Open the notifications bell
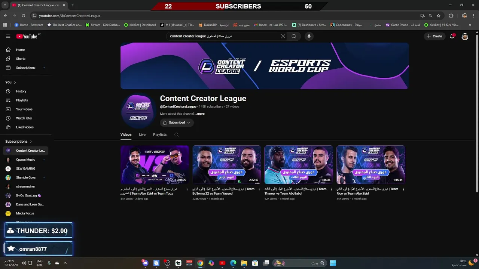The image size is (479, 269). pyautogui.click(x=452, y=36)
